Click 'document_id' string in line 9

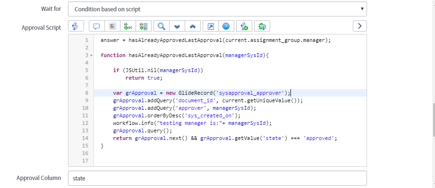pos(196,100)
